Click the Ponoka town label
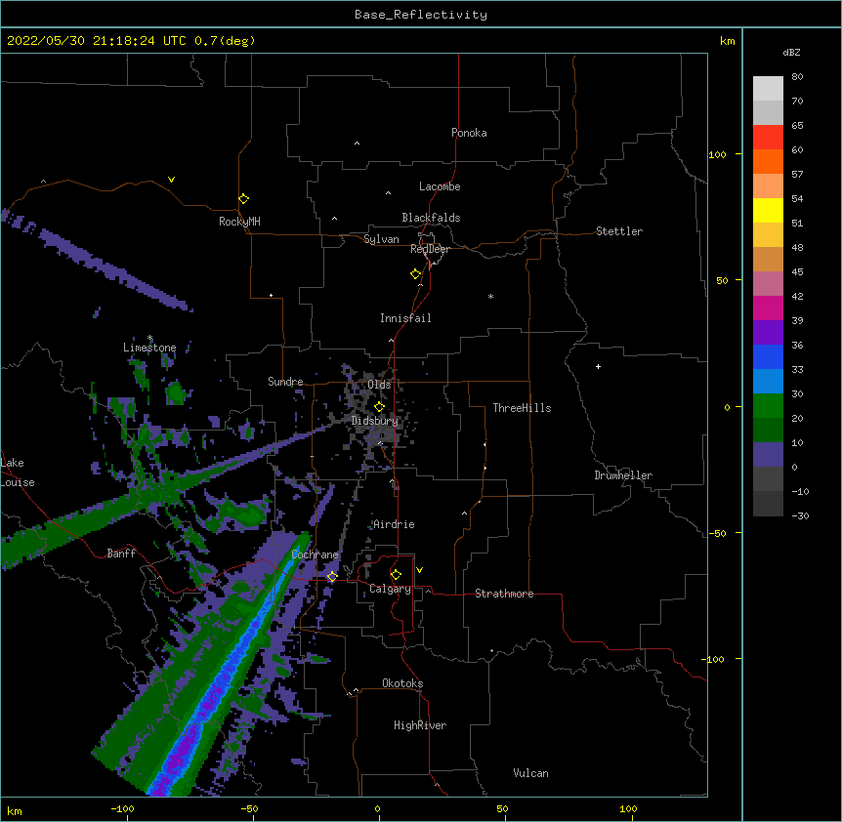This screenshot has width=842, height=822. 469,133
